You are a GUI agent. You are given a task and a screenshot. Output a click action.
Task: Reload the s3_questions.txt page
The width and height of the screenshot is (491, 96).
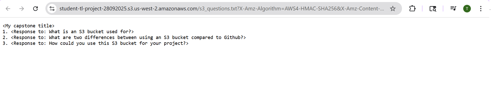point(35,9)
